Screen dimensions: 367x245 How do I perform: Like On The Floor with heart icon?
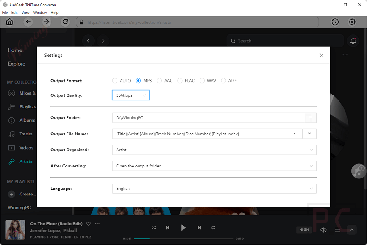[89, 224]
